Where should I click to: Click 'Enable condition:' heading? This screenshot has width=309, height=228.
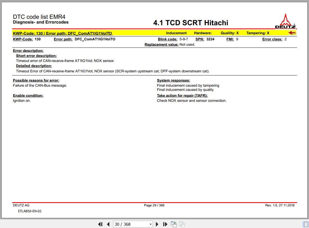click(28, 96)
